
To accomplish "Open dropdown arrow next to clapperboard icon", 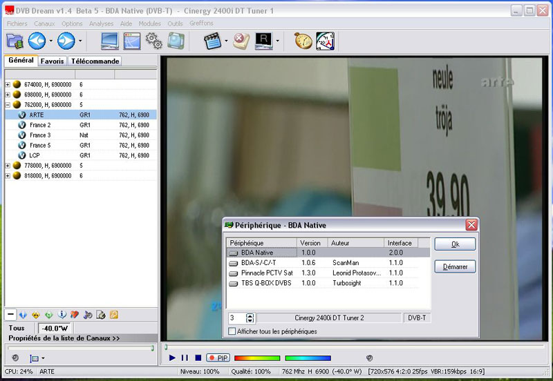I will coord(226,41).
